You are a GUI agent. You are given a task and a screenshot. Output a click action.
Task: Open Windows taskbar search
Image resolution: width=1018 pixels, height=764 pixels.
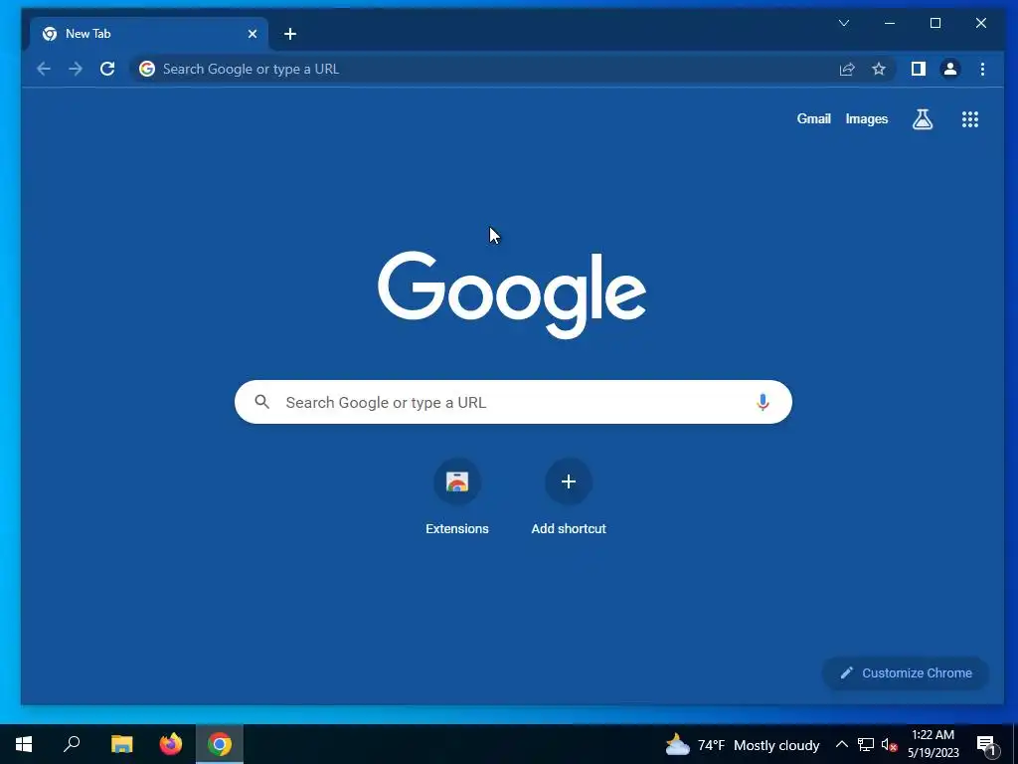coord(72,744)
